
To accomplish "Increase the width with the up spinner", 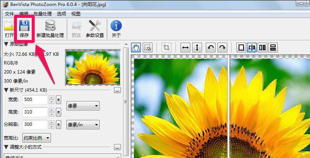I will coord(51,98).
